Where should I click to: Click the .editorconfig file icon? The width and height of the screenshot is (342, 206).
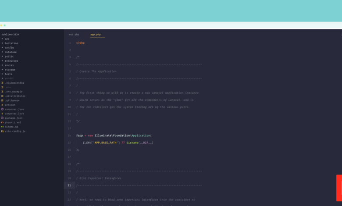pos(2,83)
